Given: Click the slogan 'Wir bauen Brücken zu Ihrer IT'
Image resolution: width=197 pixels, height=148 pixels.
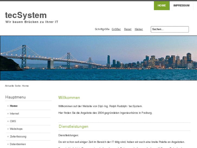Looking at the screenshot, I should pos(32,22).
